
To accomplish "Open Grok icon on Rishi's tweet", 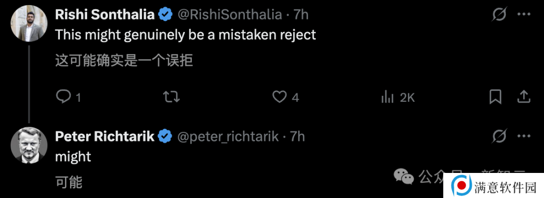I will 499,15.
